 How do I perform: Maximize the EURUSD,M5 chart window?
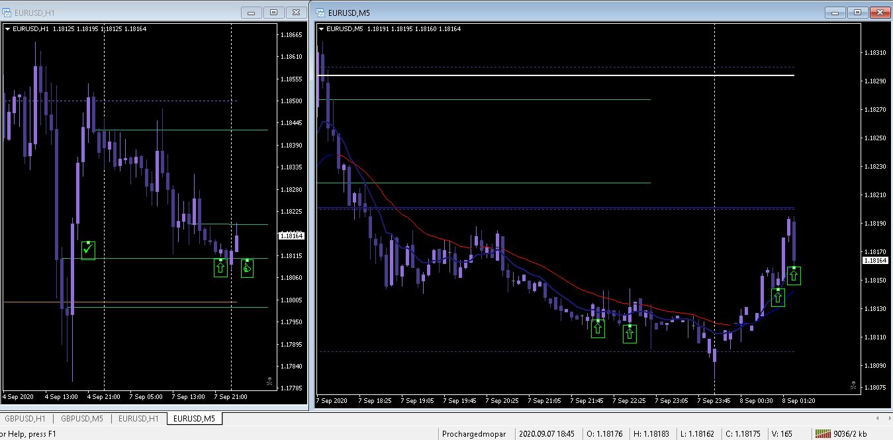(x=857, y=12)
